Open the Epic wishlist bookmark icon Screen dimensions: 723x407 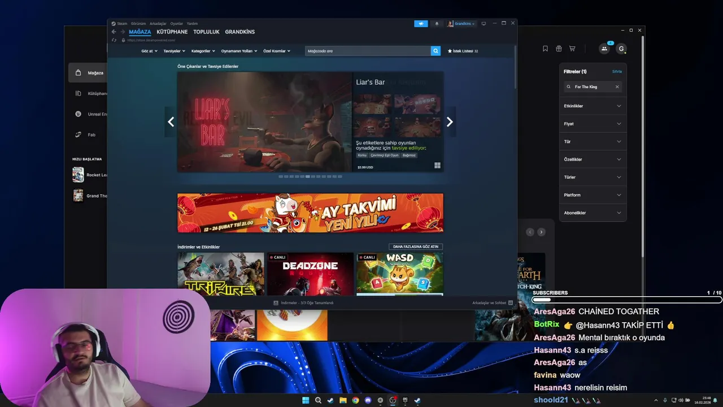click(545, 49)
